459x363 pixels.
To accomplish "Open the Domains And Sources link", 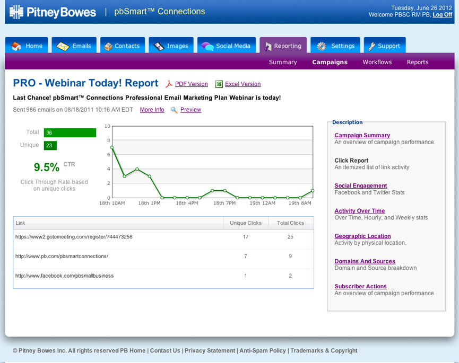I will pyautogui.click(x=365, y=261).
